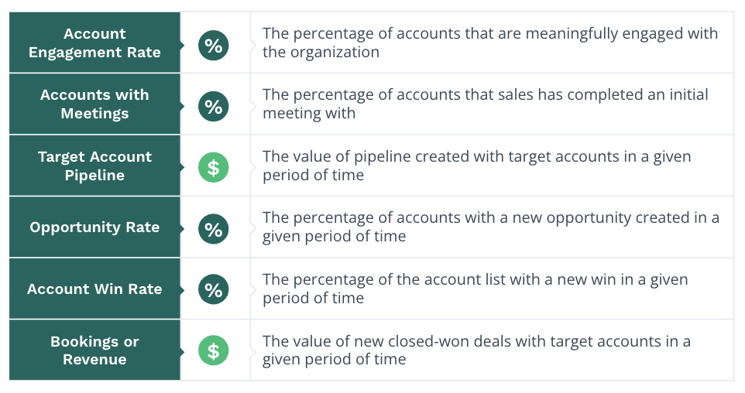The image size is (745, 393).
Task: Click the arrow notch beside Opportunity Rate
Action: point(183,229)
